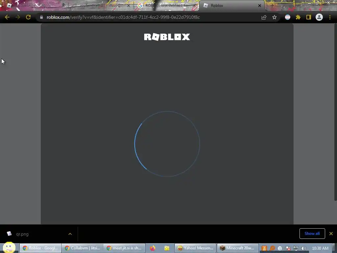Open Yahoo! Messenger from taskbar
This screenshot has height=253, width=337.
click(195, 248)
